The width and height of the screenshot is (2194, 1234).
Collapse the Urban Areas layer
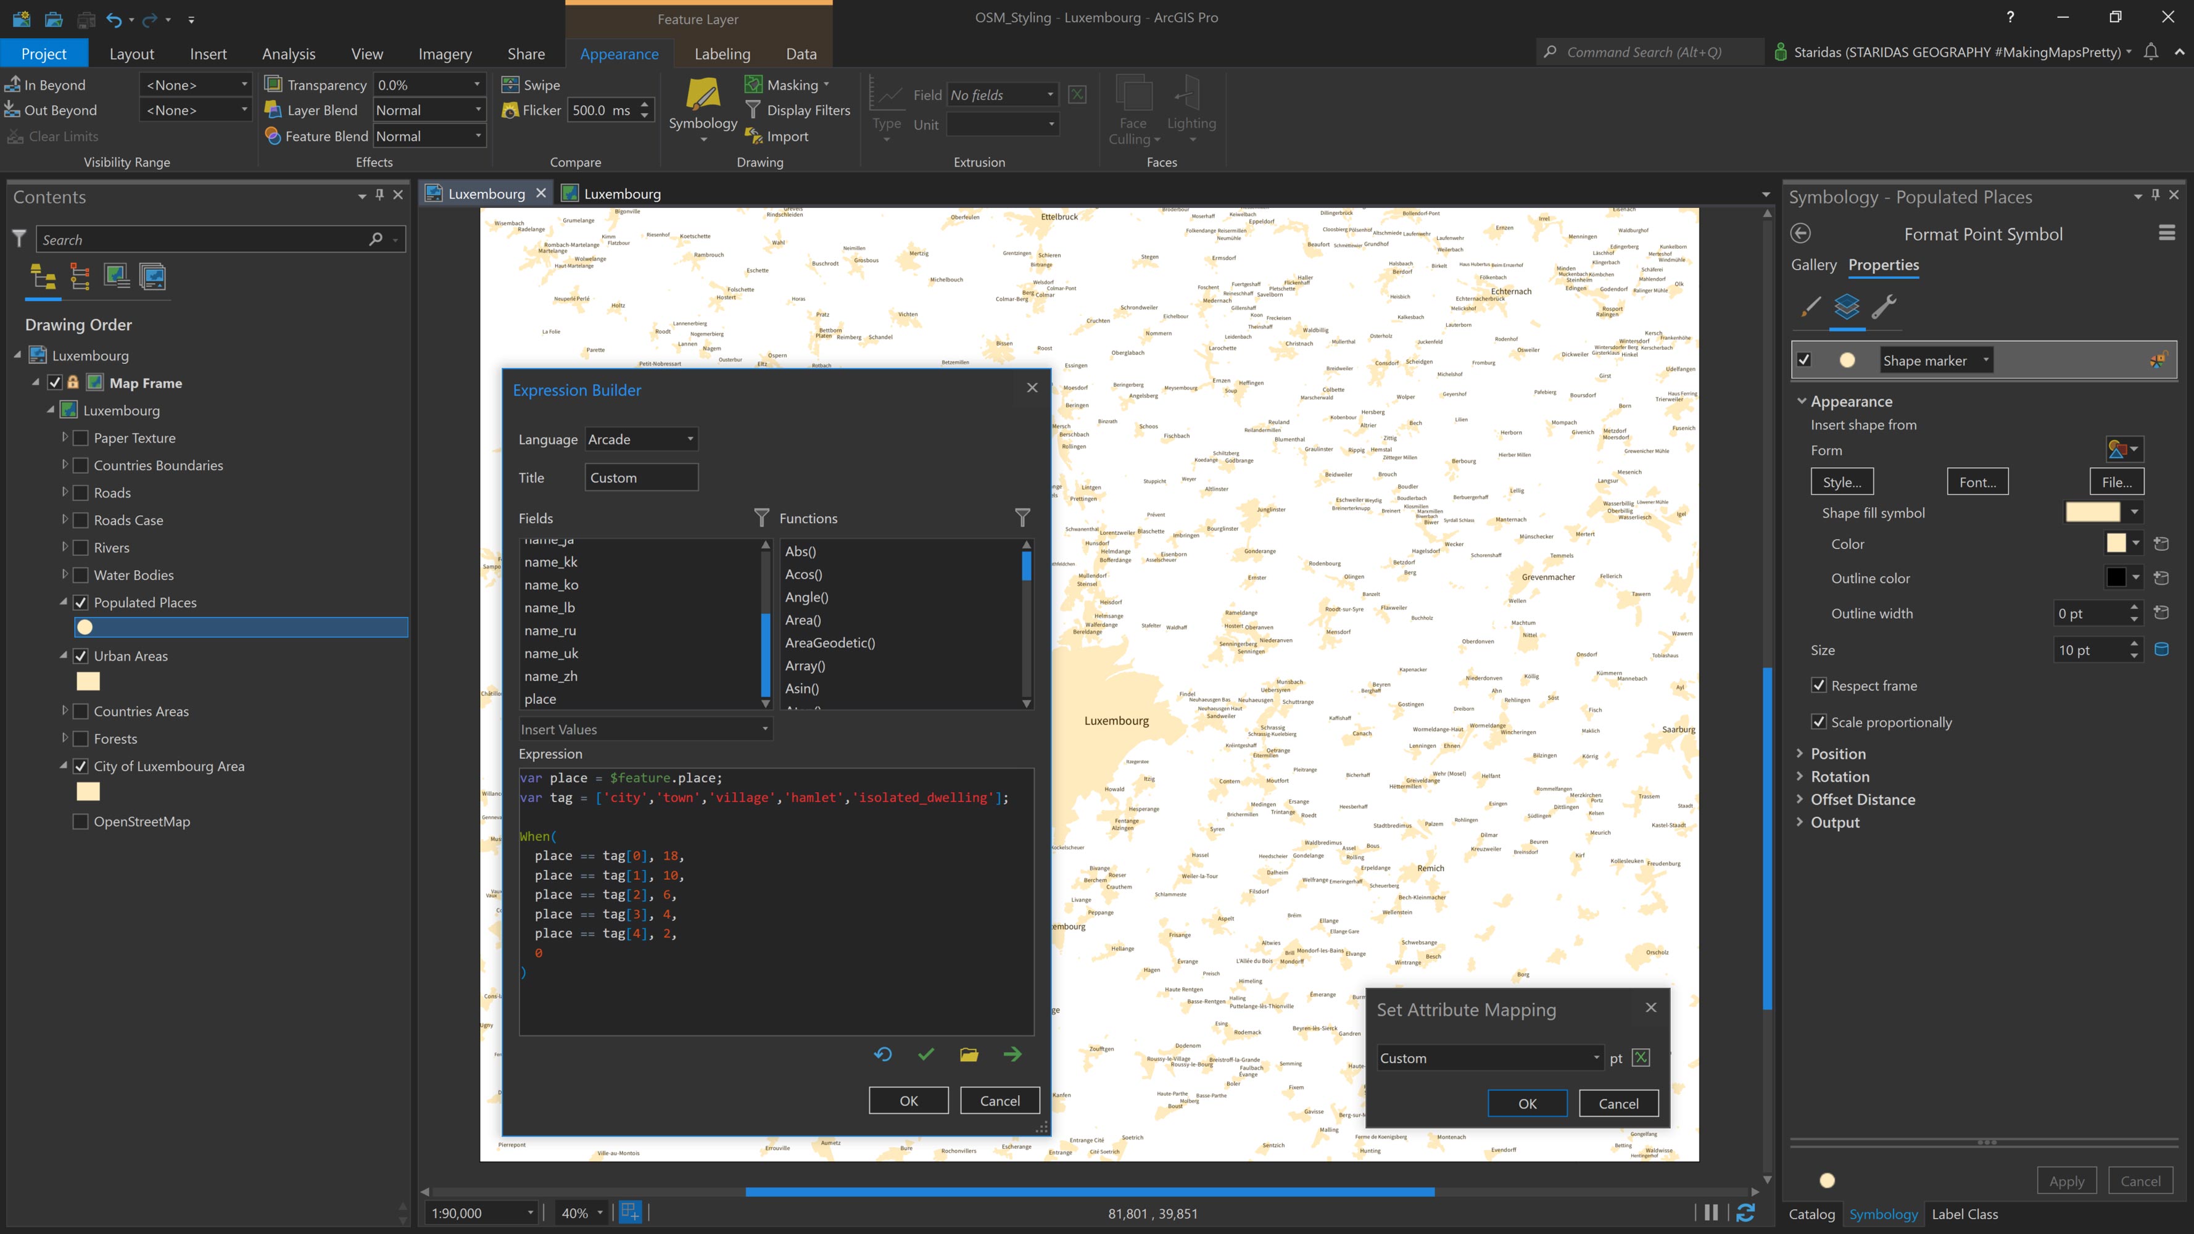click(63, 656)
